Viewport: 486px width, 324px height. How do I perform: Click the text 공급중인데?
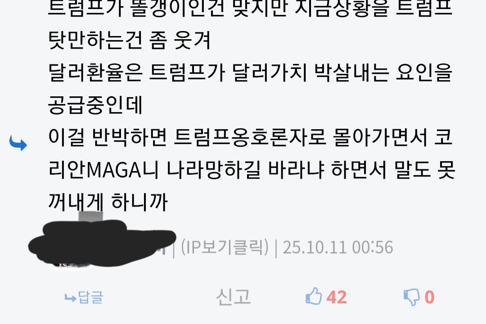tap(95, 105)
